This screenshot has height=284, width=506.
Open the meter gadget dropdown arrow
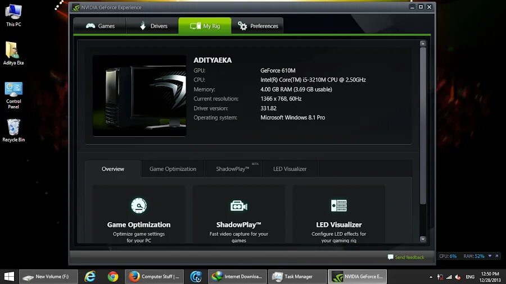pos(490,256)
